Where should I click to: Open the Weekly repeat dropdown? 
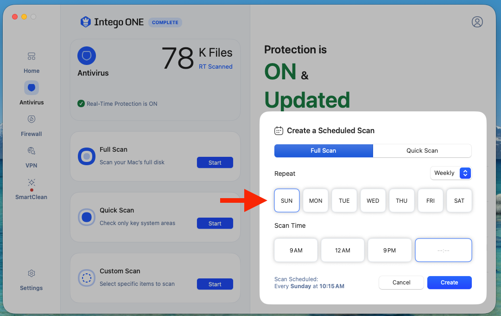pos(451,173)
